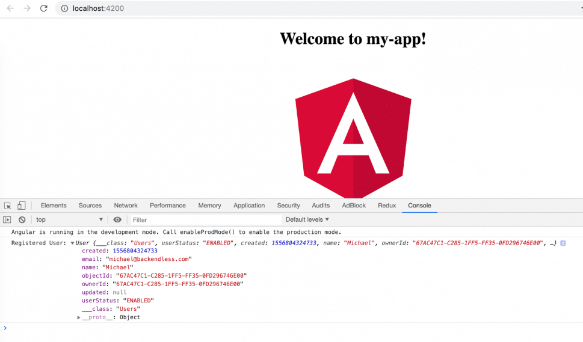This screenshot has width=583, height=342.
Task: Open the Security tab
Action: click(x=289, y=206)
